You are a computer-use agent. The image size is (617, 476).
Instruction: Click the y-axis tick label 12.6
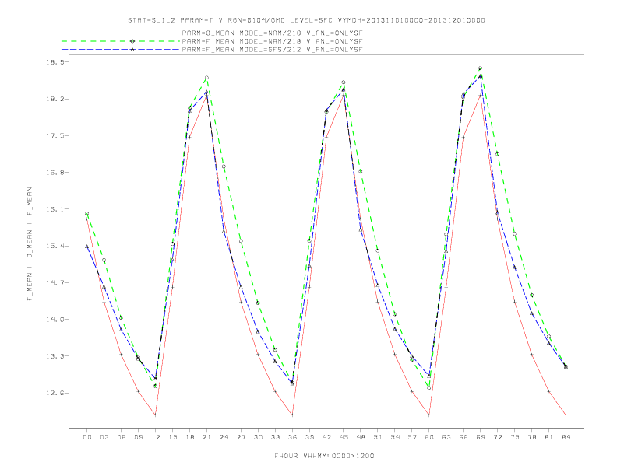click(56, 393)
